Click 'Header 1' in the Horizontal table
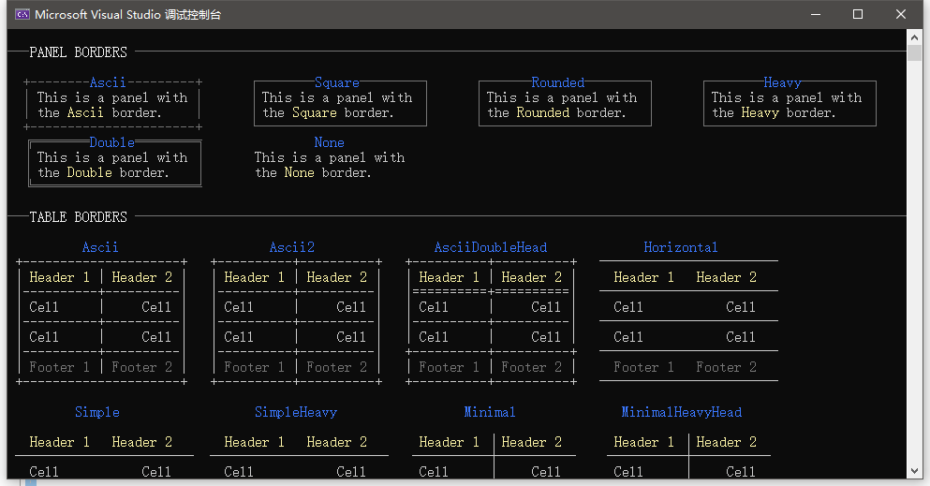Image resolution: width=930 pixels, height=486 pixels. 644,277
